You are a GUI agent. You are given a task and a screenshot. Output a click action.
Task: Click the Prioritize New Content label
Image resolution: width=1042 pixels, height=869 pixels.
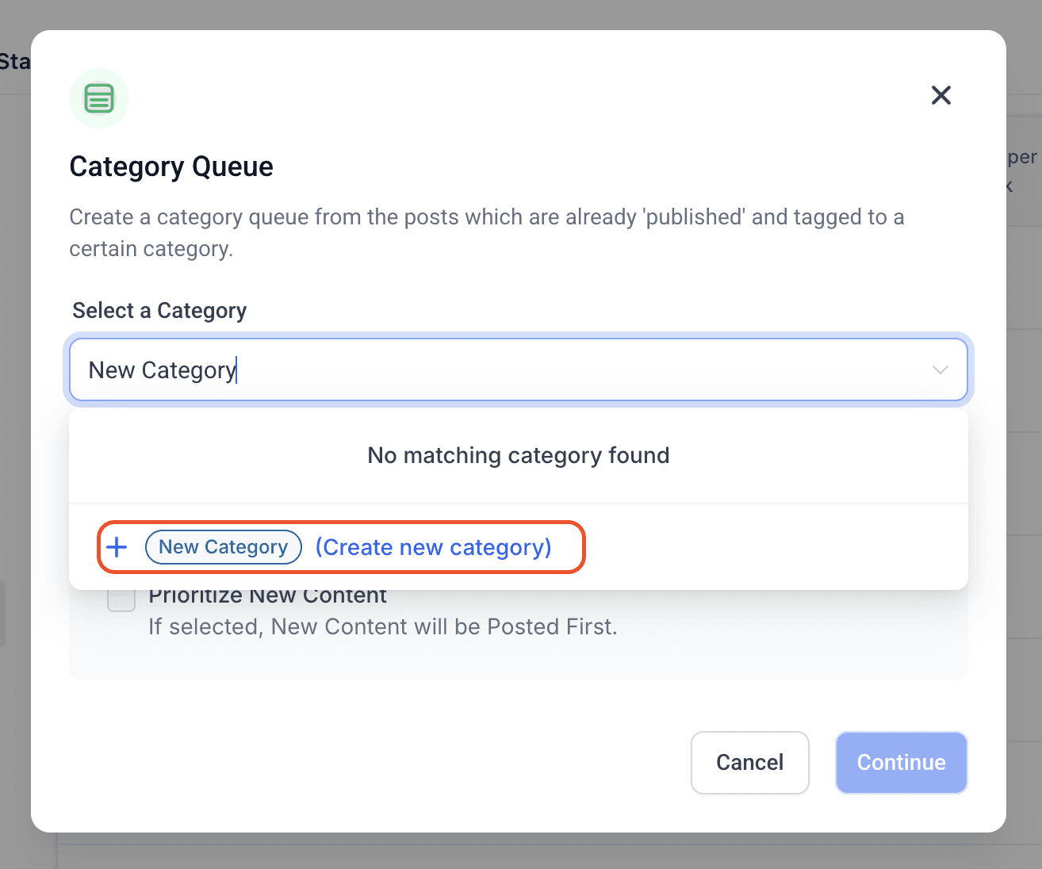tap(267, 596)
